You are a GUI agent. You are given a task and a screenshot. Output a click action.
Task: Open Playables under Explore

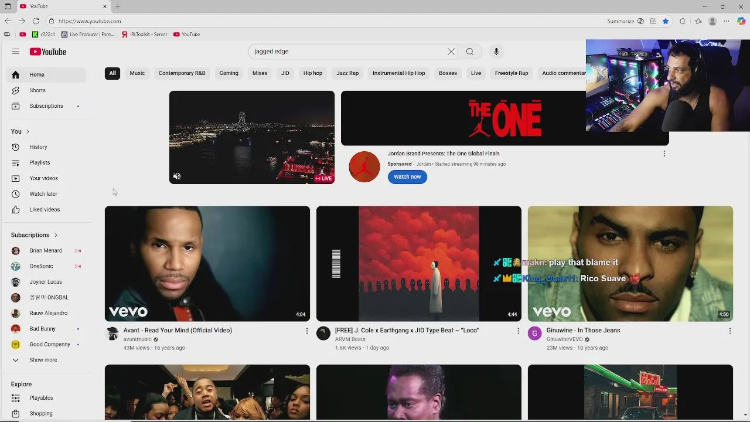[47, 398]
